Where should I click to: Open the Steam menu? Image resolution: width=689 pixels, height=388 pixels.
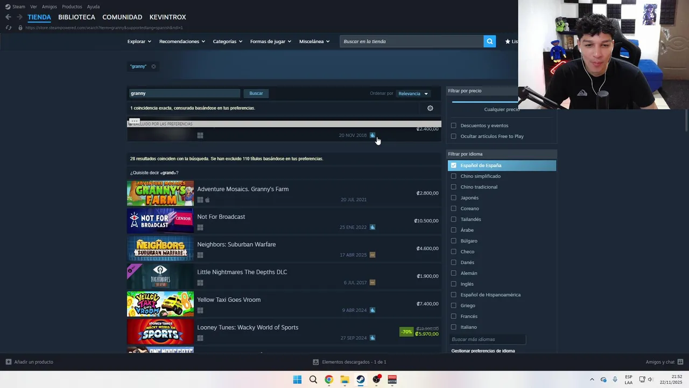[19, 6]
